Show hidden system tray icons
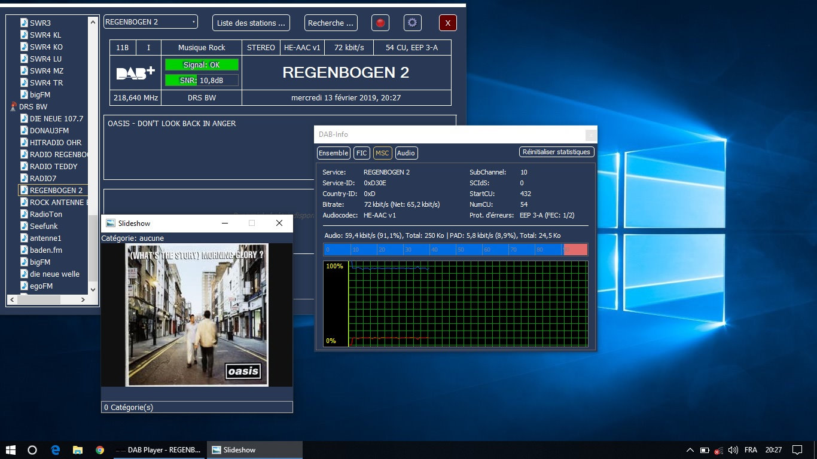This screenshot has width=817, height=459. [x=690, y=450]
